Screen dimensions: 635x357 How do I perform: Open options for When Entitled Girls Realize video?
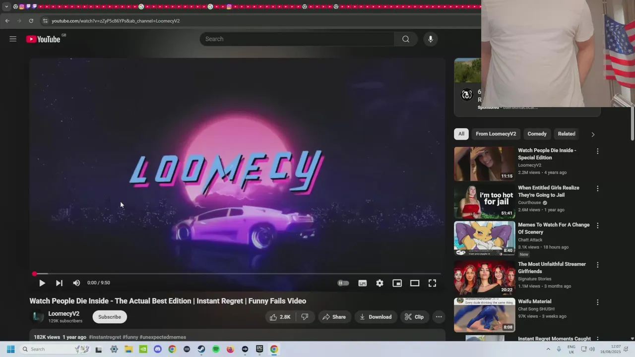pyautogui.click(x=597, y=188)
